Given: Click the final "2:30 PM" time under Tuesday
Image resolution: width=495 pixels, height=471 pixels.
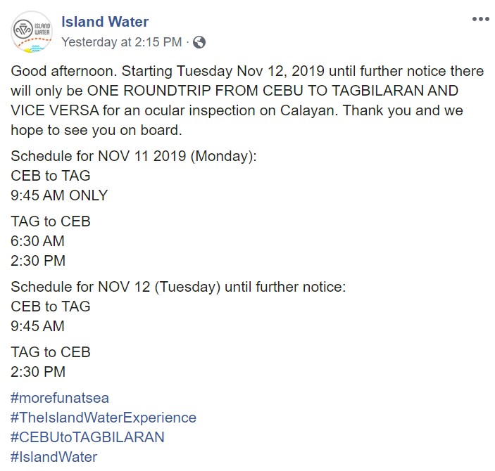Looking at the screenshot, I should coord(38,372).
